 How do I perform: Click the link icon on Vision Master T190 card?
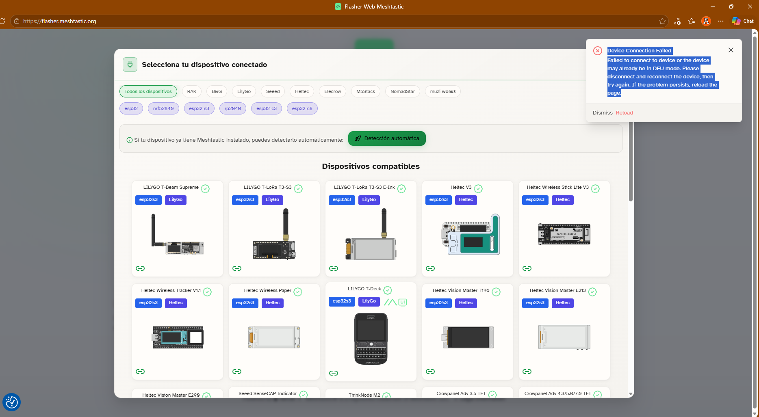point(430,372)
